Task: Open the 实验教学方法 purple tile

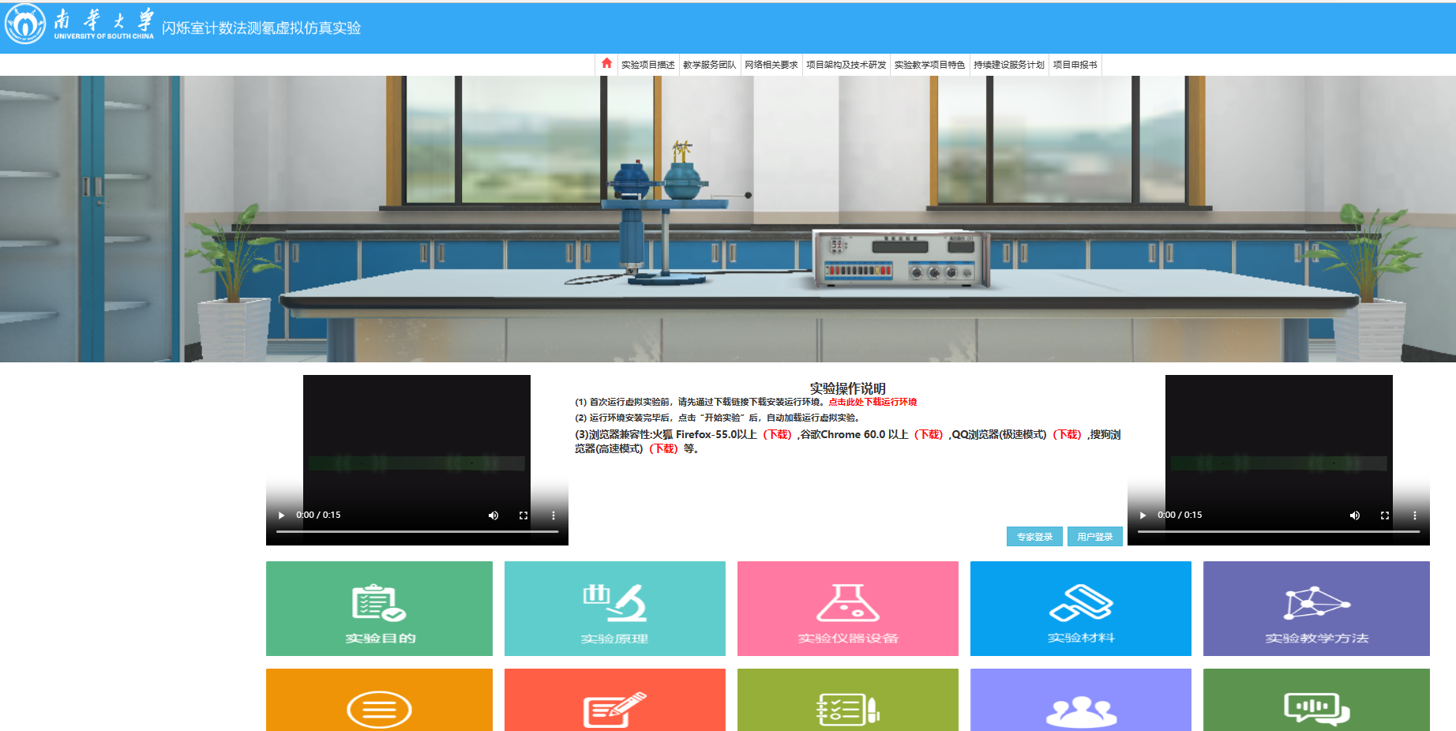Action: click(1315, 609)
